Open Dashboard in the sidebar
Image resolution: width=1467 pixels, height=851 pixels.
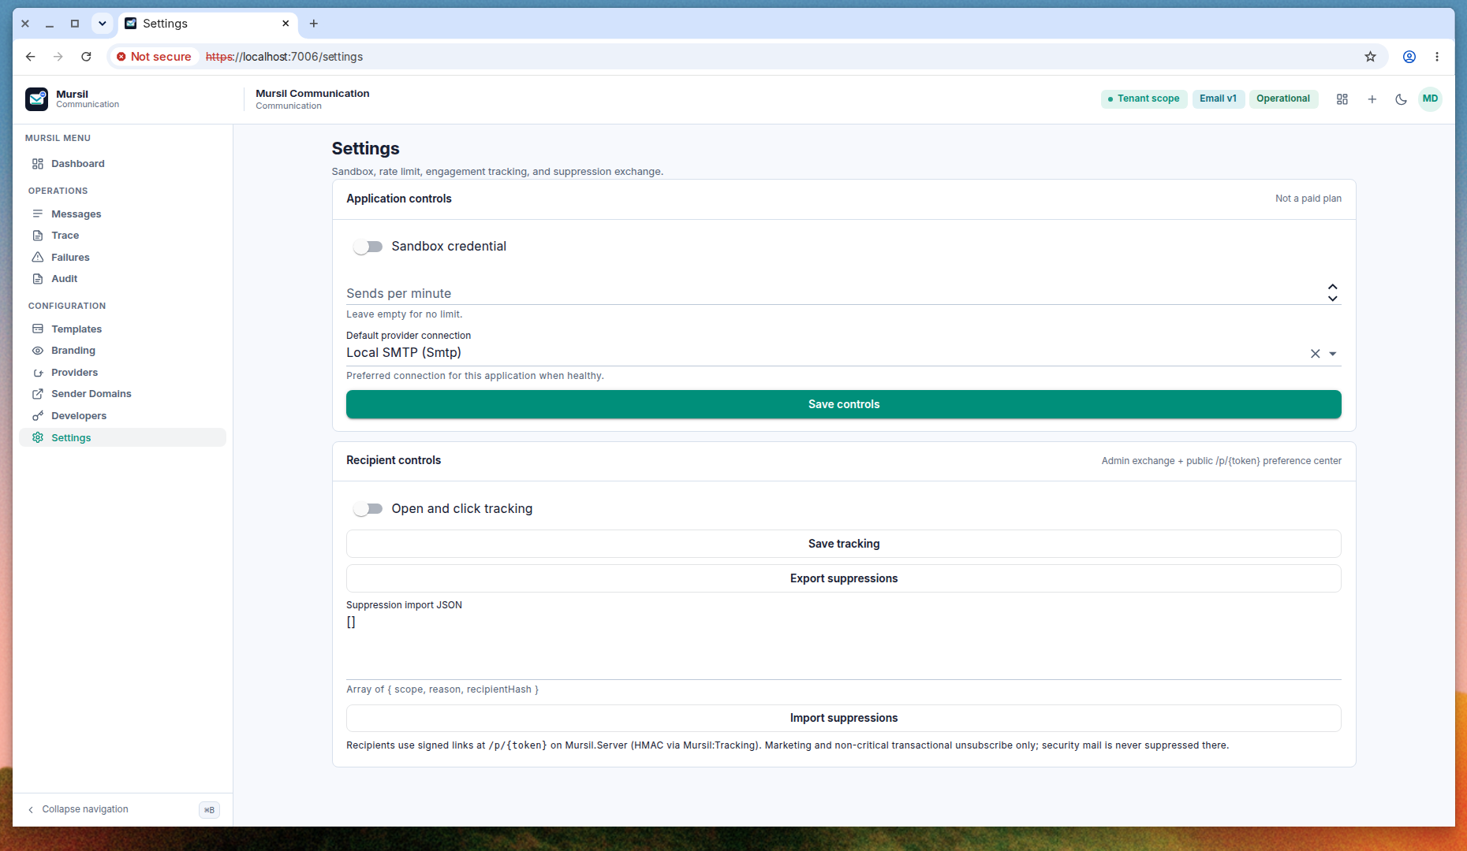point(122,164)
